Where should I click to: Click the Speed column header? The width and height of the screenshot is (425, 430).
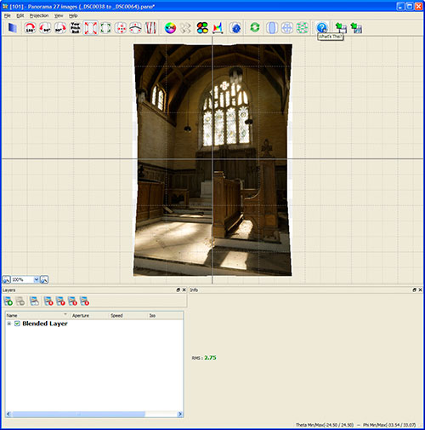(x=127, y=315)
